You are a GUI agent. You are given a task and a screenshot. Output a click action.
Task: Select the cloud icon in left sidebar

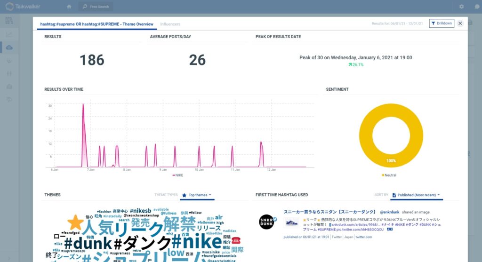(9, 48)
